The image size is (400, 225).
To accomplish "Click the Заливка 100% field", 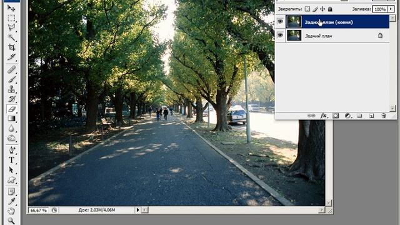I will (380, 9).
